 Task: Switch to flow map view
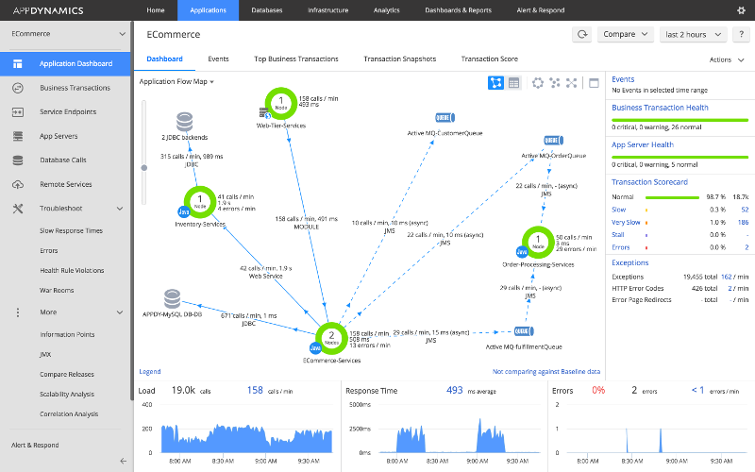click(x=495, y=83)
